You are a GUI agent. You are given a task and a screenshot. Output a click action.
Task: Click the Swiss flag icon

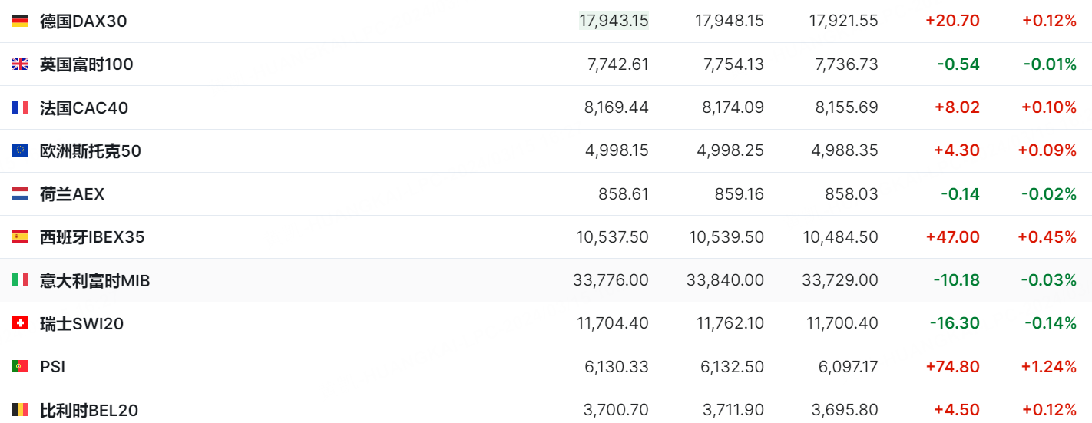pyautogui.click(x=20, y=324)
